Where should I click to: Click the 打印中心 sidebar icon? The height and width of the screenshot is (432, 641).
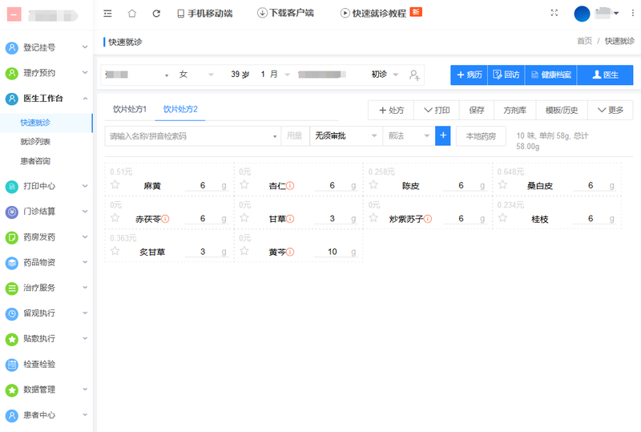(12, 187)
